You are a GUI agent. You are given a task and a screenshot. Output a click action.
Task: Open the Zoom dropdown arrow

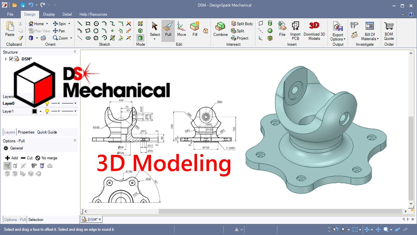click(x=71, y=38)
